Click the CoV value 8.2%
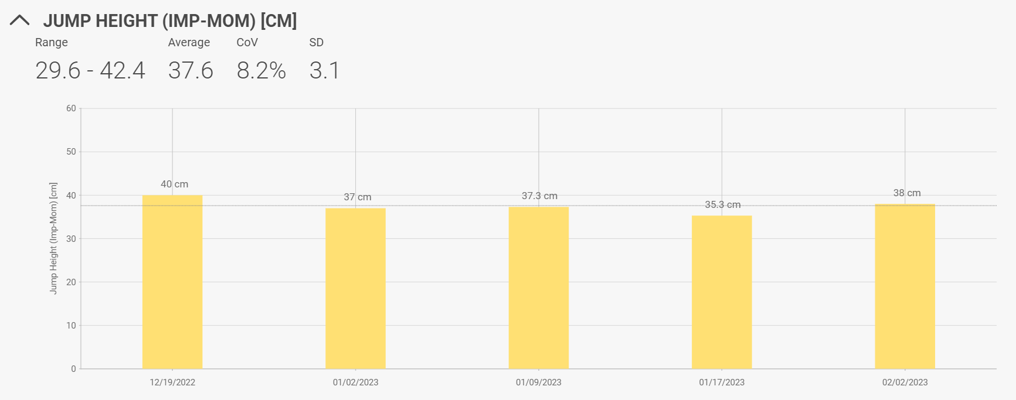1016x400 pixels. [261, 71]
